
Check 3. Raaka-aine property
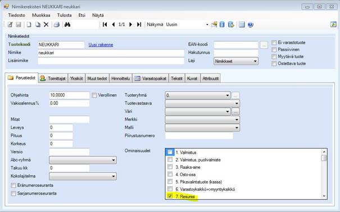coord(170,167)
